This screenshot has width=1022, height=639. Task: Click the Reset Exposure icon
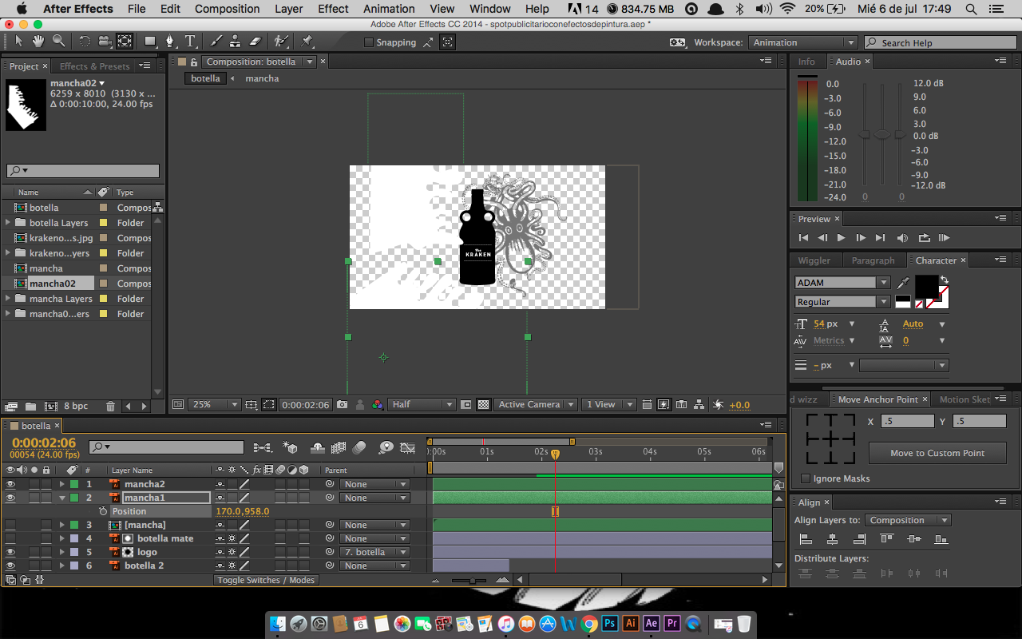tap(718, 405)
